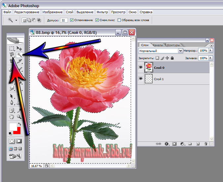Viewport: 223px width, 182px height.
Task: Select the Slice tool
Action: (20, 61)
